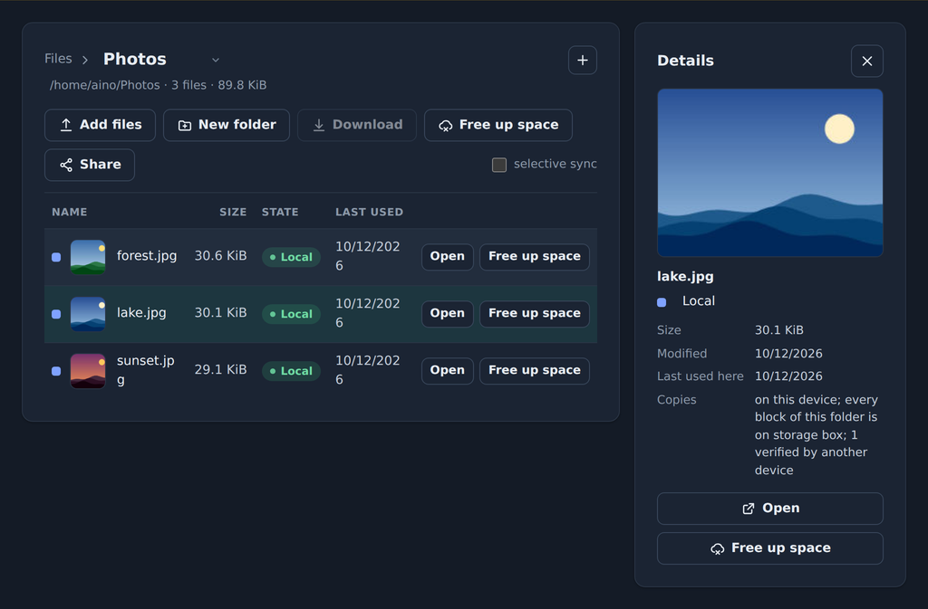Click the Download toolbar button
This screenshot has width=928, height=609.
coord(357,125)
